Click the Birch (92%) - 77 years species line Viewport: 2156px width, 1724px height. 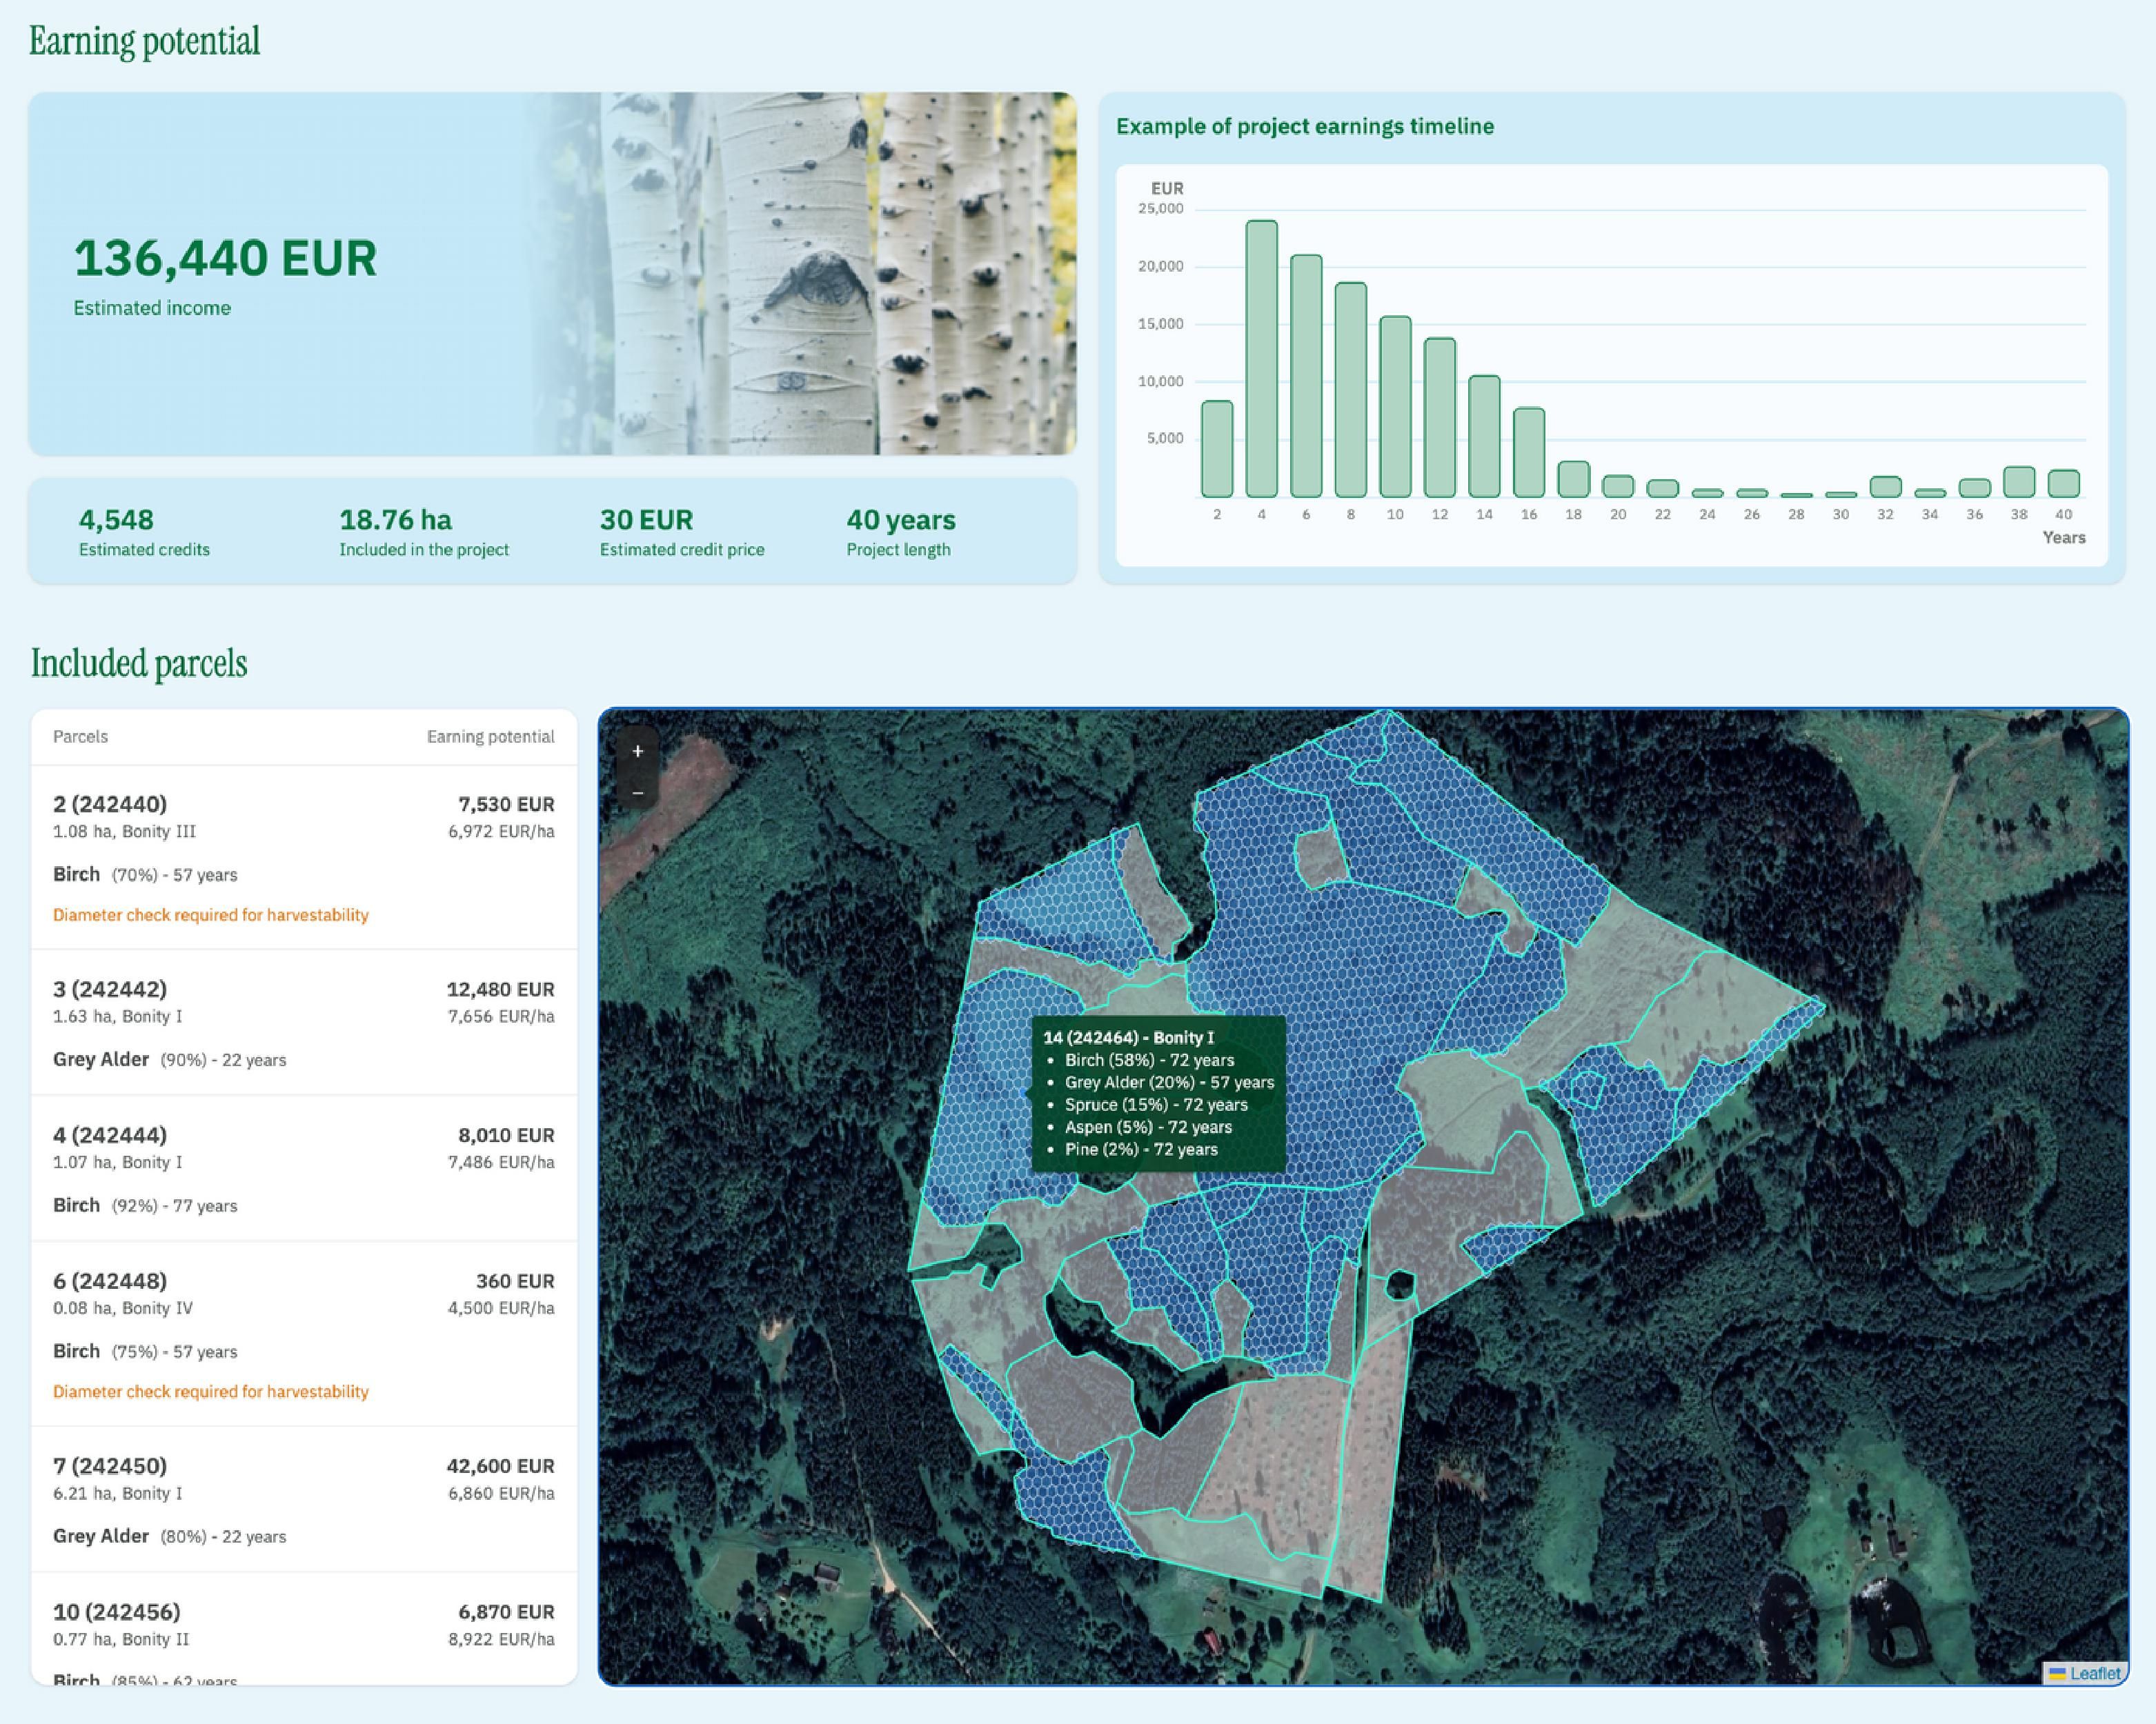pos(145,1205)
